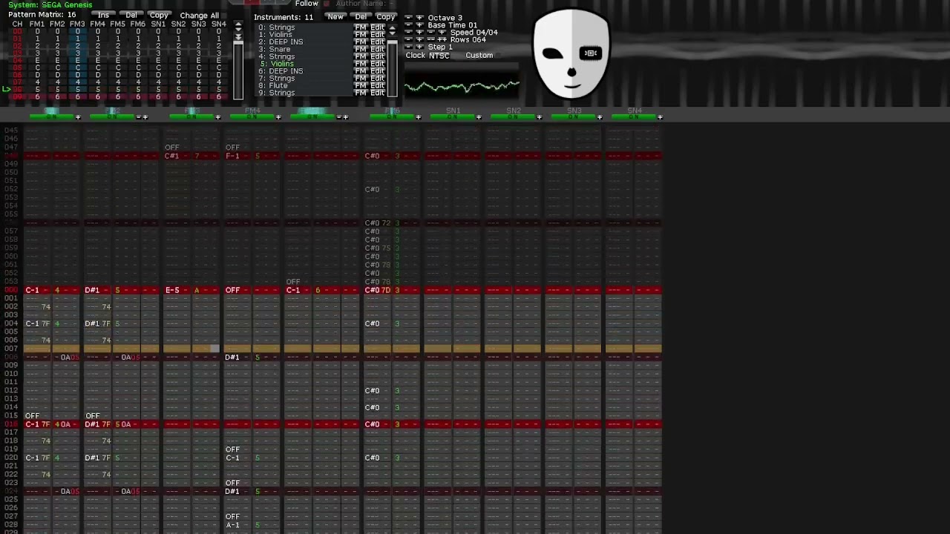
Task: Select the C#0 note in FM6 row 012
Action: (x=372, y=391)
